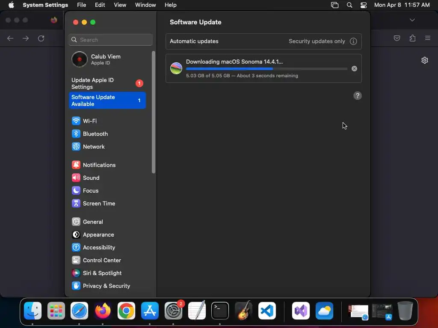The width and height of the screenshot is (438, 328).
Task: Open Visual Studio from the Dock
Action: [301, 311]
